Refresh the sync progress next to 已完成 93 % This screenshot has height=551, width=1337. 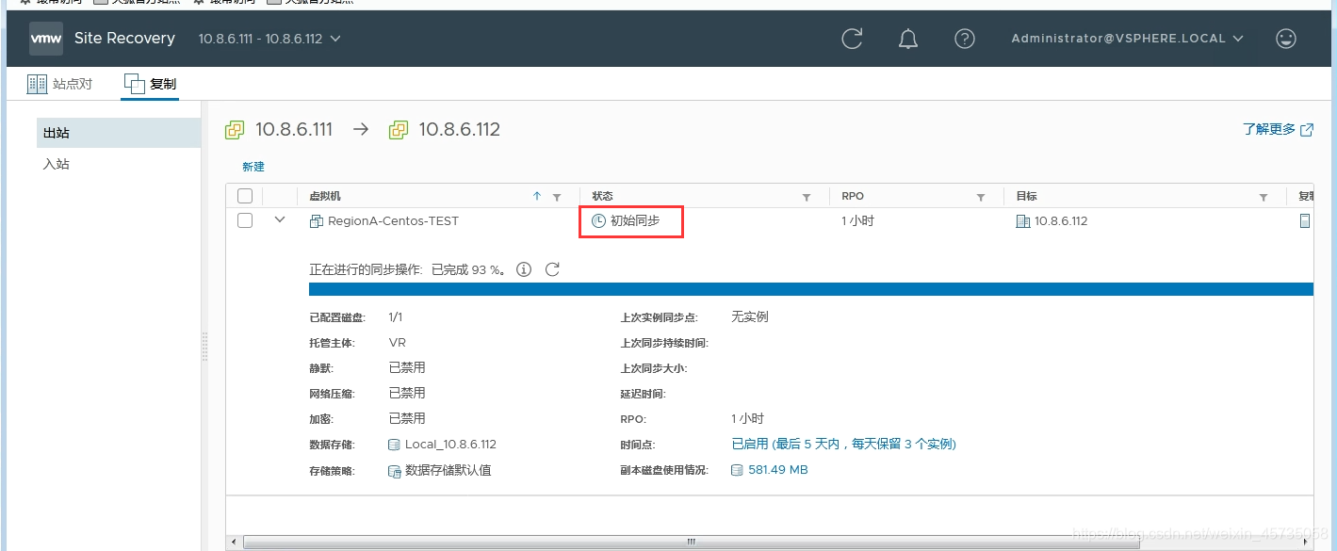click(552, 269)
